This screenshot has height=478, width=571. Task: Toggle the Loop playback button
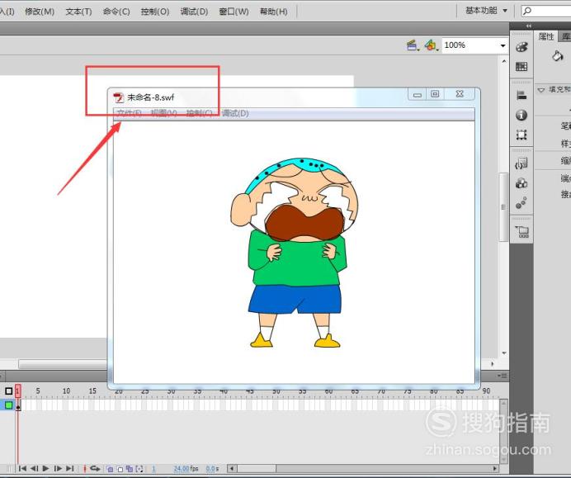[x=95, y=468]
